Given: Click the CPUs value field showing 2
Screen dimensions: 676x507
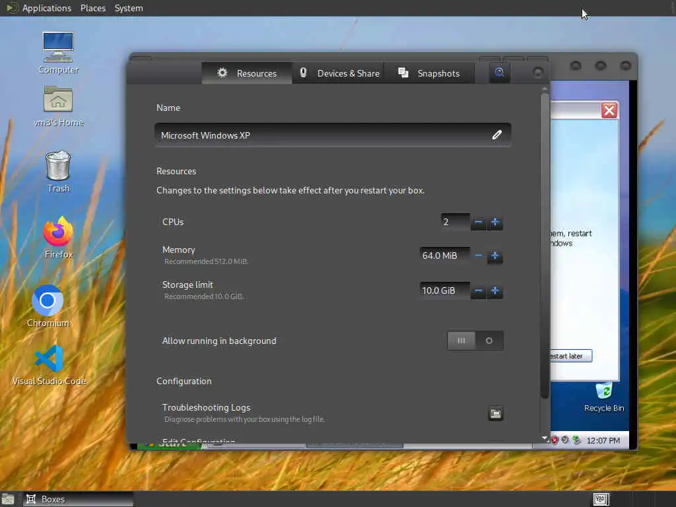Looking at the screenshot, I should 456,222.
